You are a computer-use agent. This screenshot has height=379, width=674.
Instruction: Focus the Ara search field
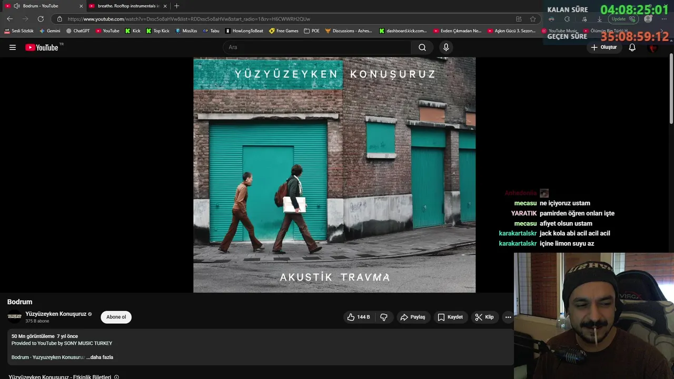318,47
